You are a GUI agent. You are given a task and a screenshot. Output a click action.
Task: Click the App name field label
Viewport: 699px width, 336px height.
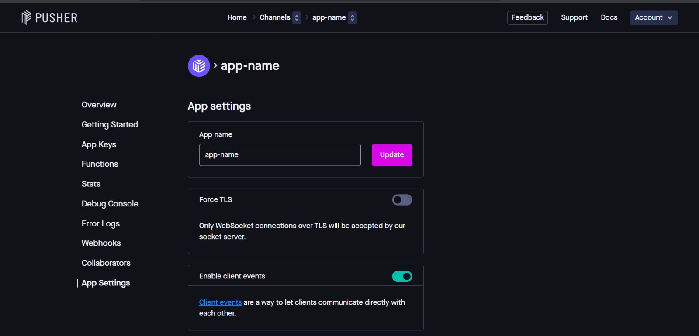point(216,134)
